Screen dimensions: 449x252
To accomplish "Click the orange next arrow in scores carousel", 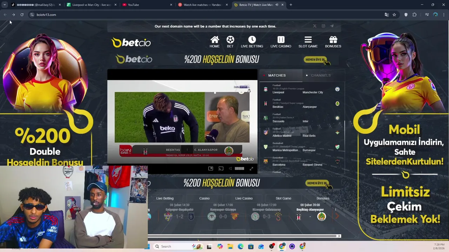I will (x=337, y=216).
